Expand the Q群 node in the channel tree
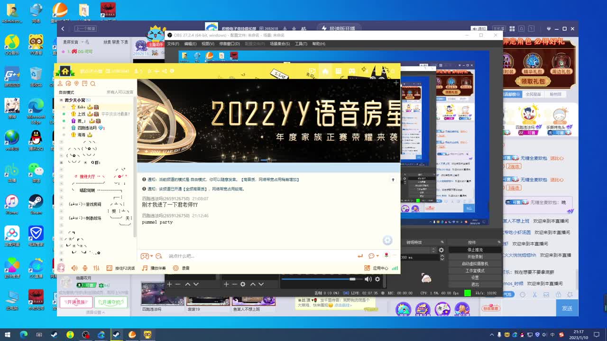This screenshot has width=607, height=341. 62,162
